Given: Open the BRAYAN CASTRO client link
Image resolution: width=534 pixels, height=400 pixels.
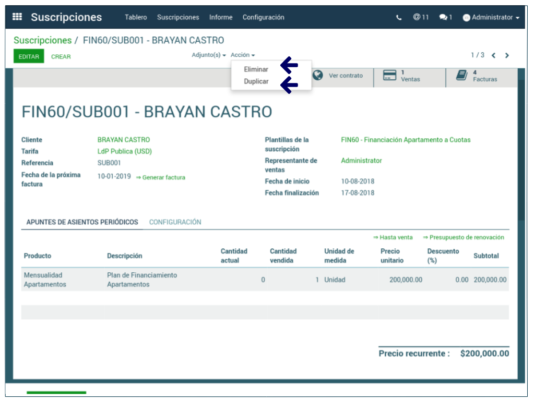Looking at the screenshot, I should tap(123, 140).
